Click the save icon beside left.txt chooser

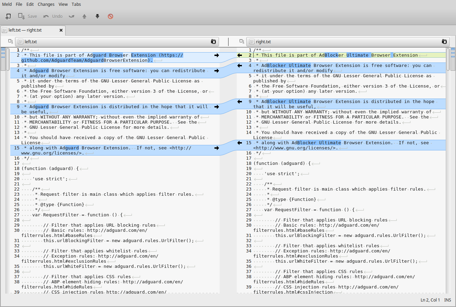[10, 42]
